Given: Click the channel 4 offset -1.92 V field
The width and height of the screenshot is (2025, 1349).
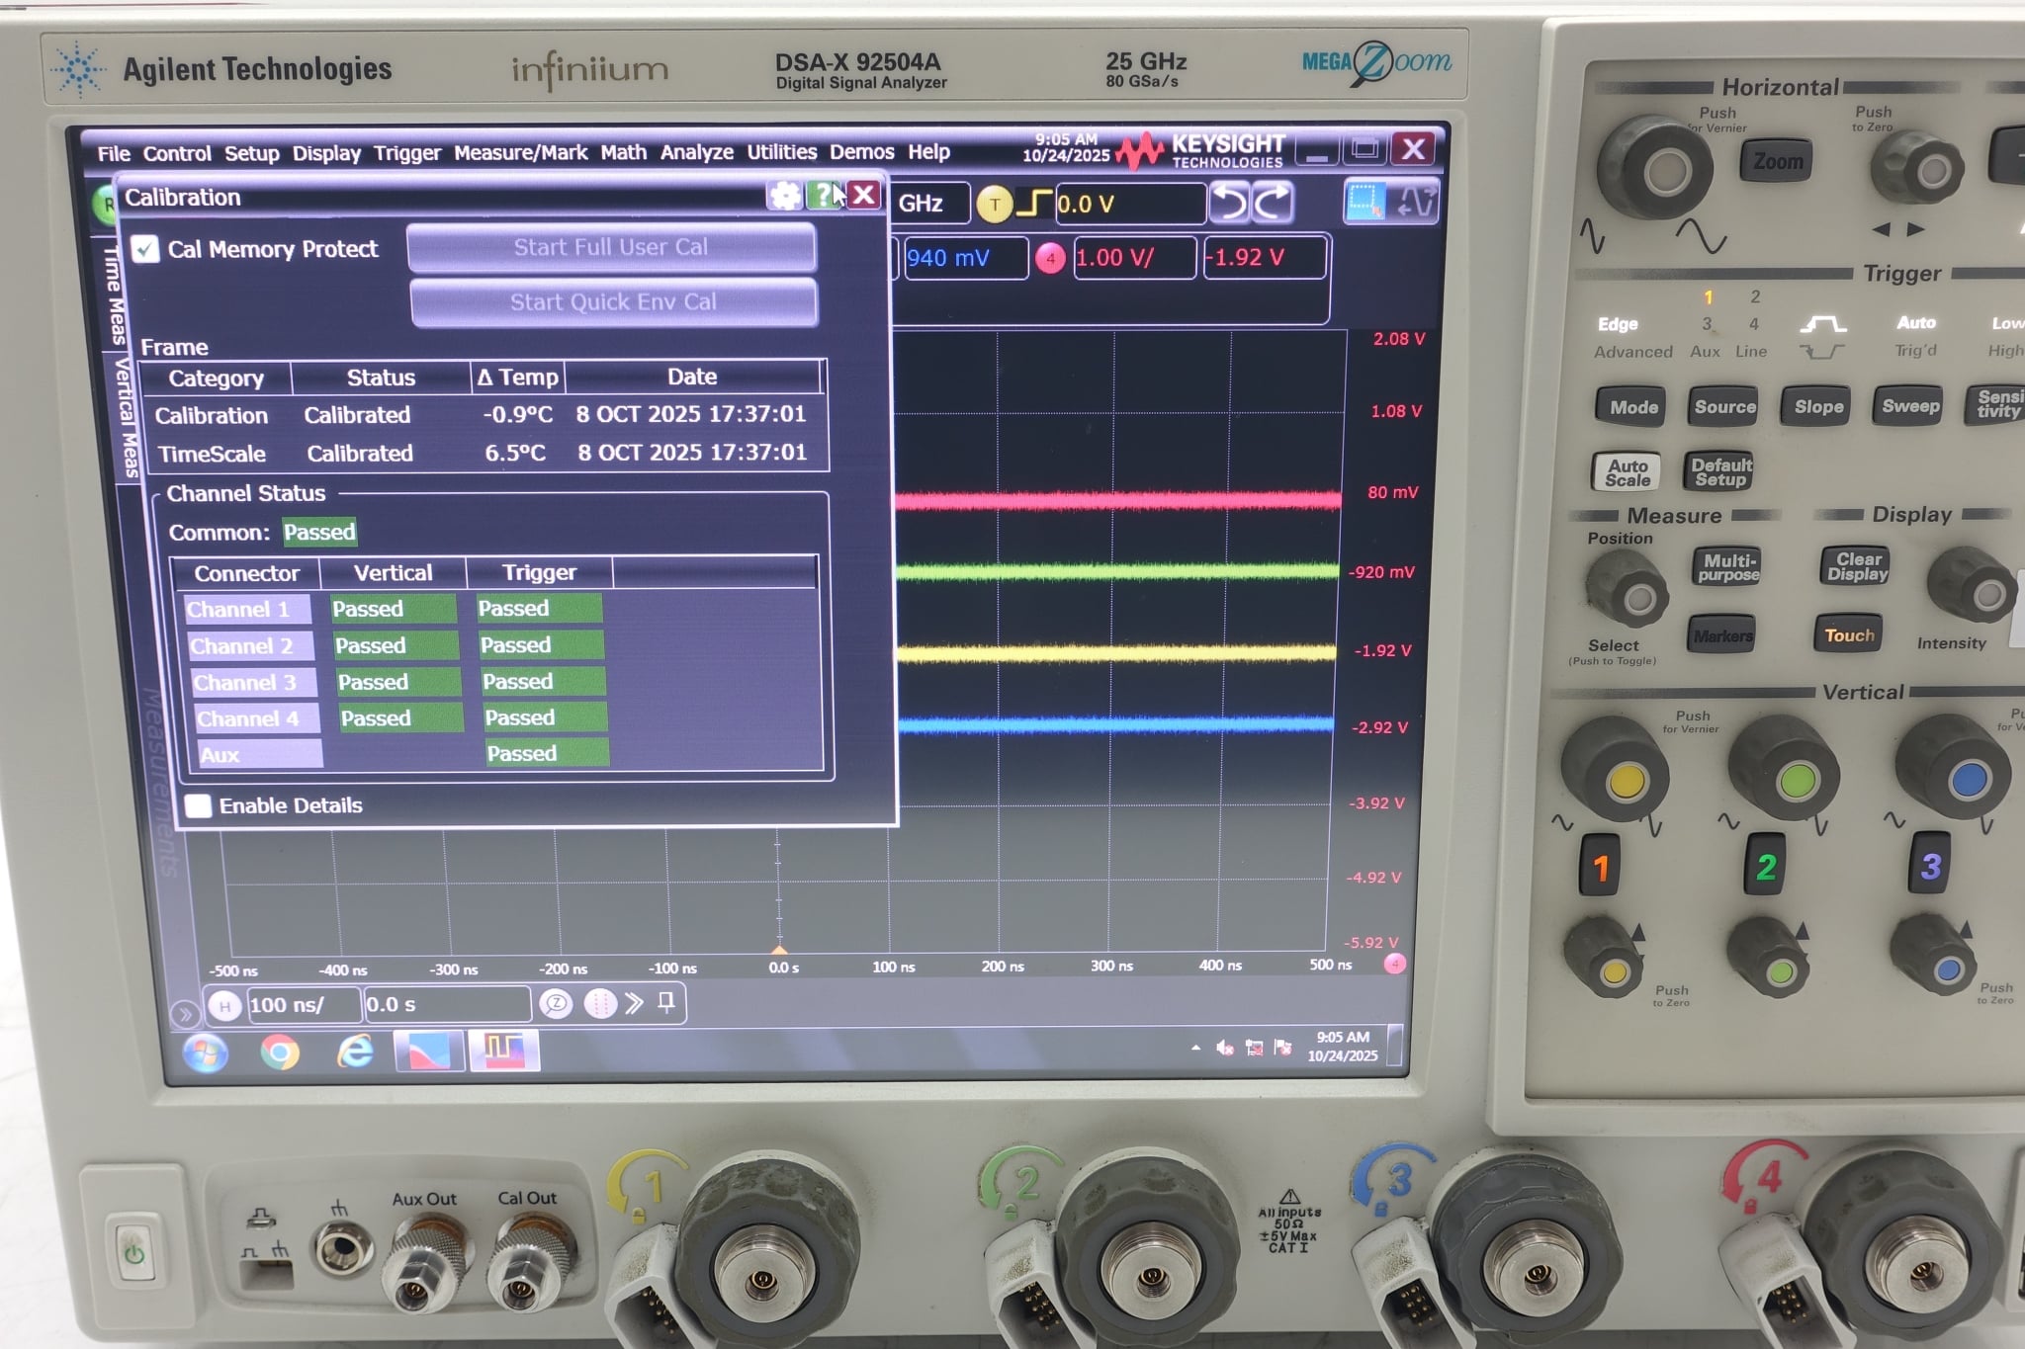Looking at the screenshot, I should (1265, 258).
